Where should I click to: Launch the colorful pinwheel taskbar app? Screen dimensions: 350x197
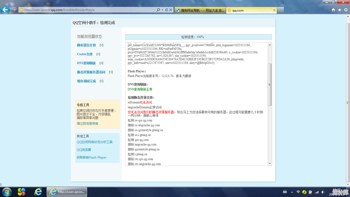click(22, 192)
